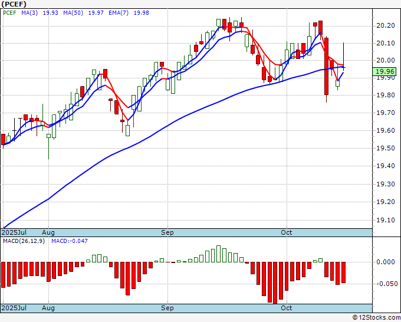
Task: Click the 19.60 price axis label
Action: pyautogui.click(x=386, y=130)
